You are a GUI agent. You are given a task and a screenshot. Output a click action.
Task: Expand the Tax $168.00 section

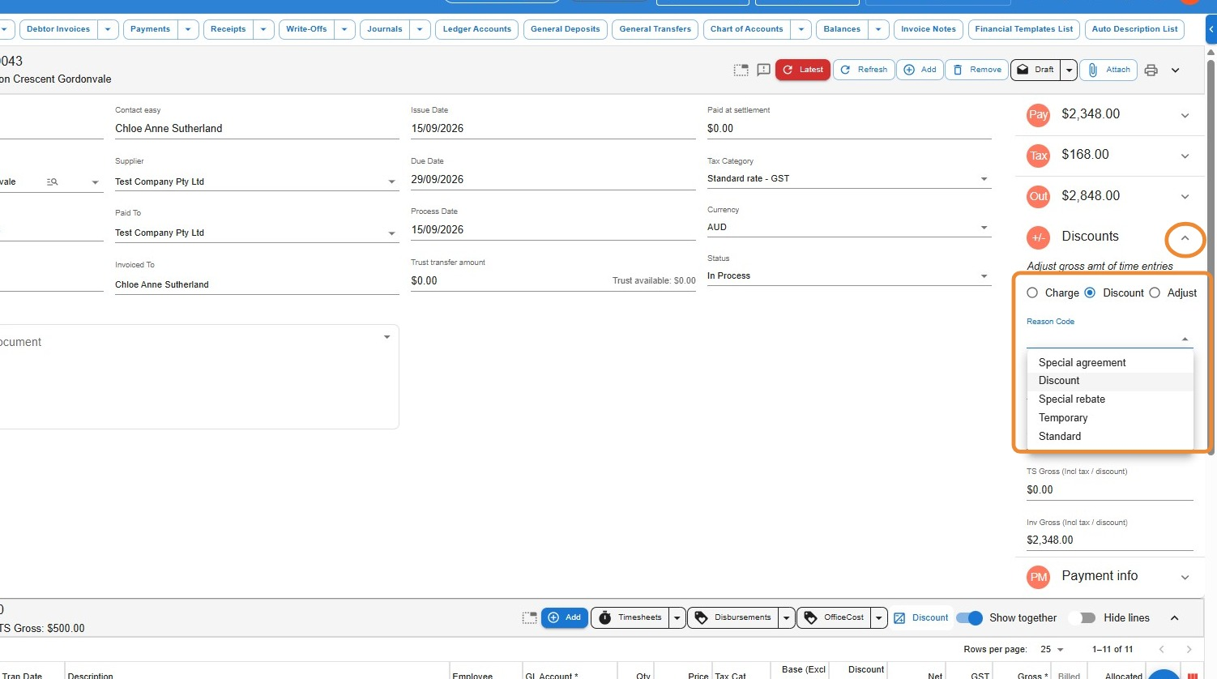point(1185,156)
